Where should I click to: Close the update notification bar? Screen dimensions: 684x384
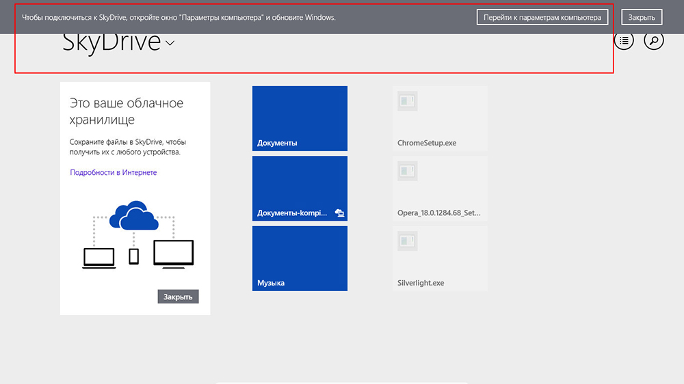[642, 18]
